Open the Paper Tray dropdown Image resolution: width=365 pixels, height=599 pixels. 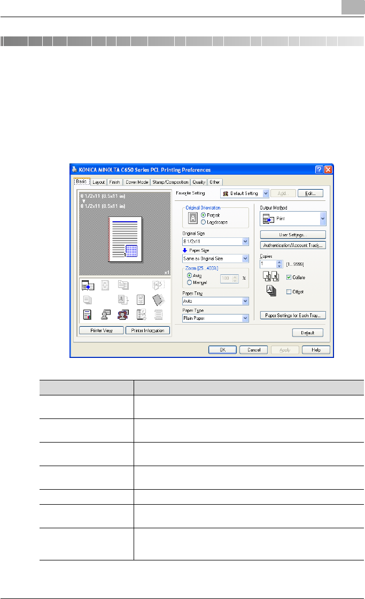(245, 301)
